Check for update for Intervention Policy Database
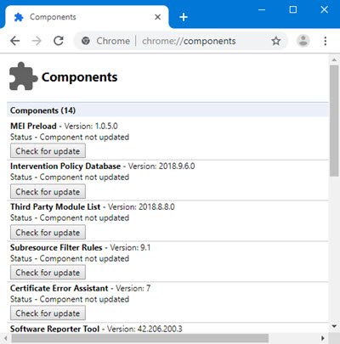Viewport: 340px width, 344px height. [48, 192]
